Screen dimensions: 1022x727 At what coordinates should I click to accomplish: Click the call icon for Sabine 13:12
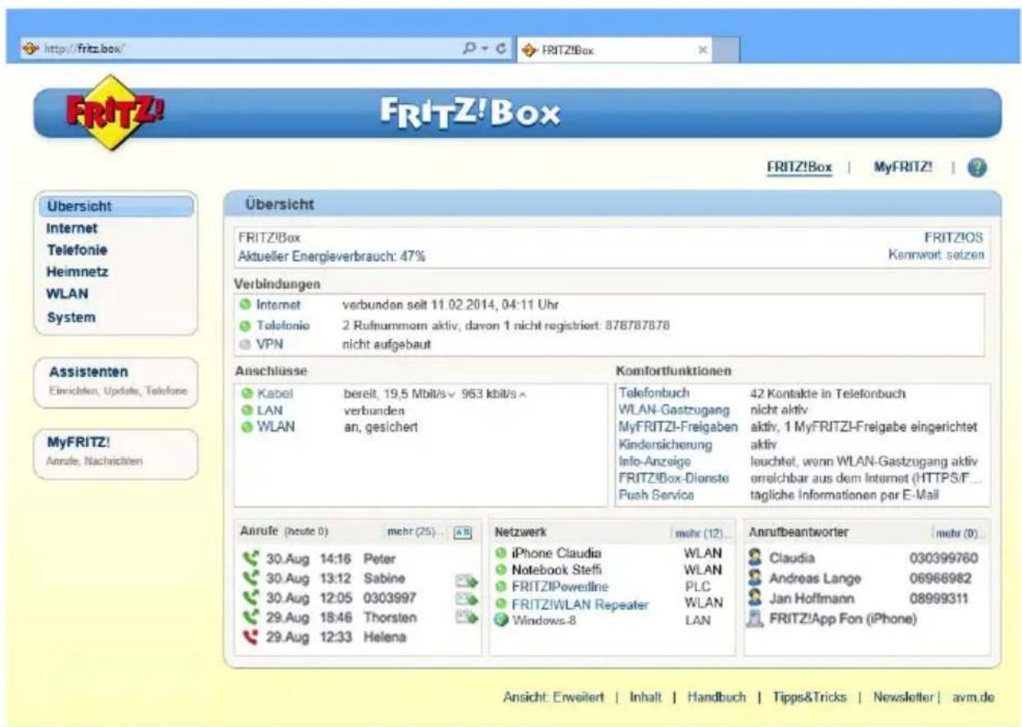click(x=251, y=577)
